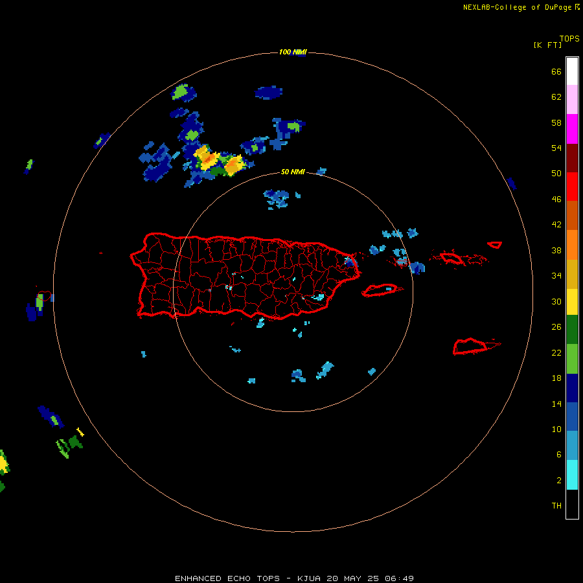Click the 66 value on the legend
The height and width of the screenshot is (583, 583).
[556, 71]
